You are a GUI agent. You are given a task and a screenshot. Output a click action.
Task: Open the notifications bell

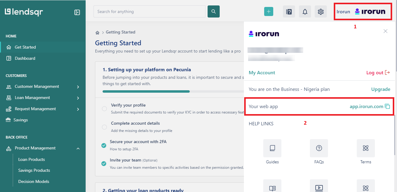pos(305,12)
